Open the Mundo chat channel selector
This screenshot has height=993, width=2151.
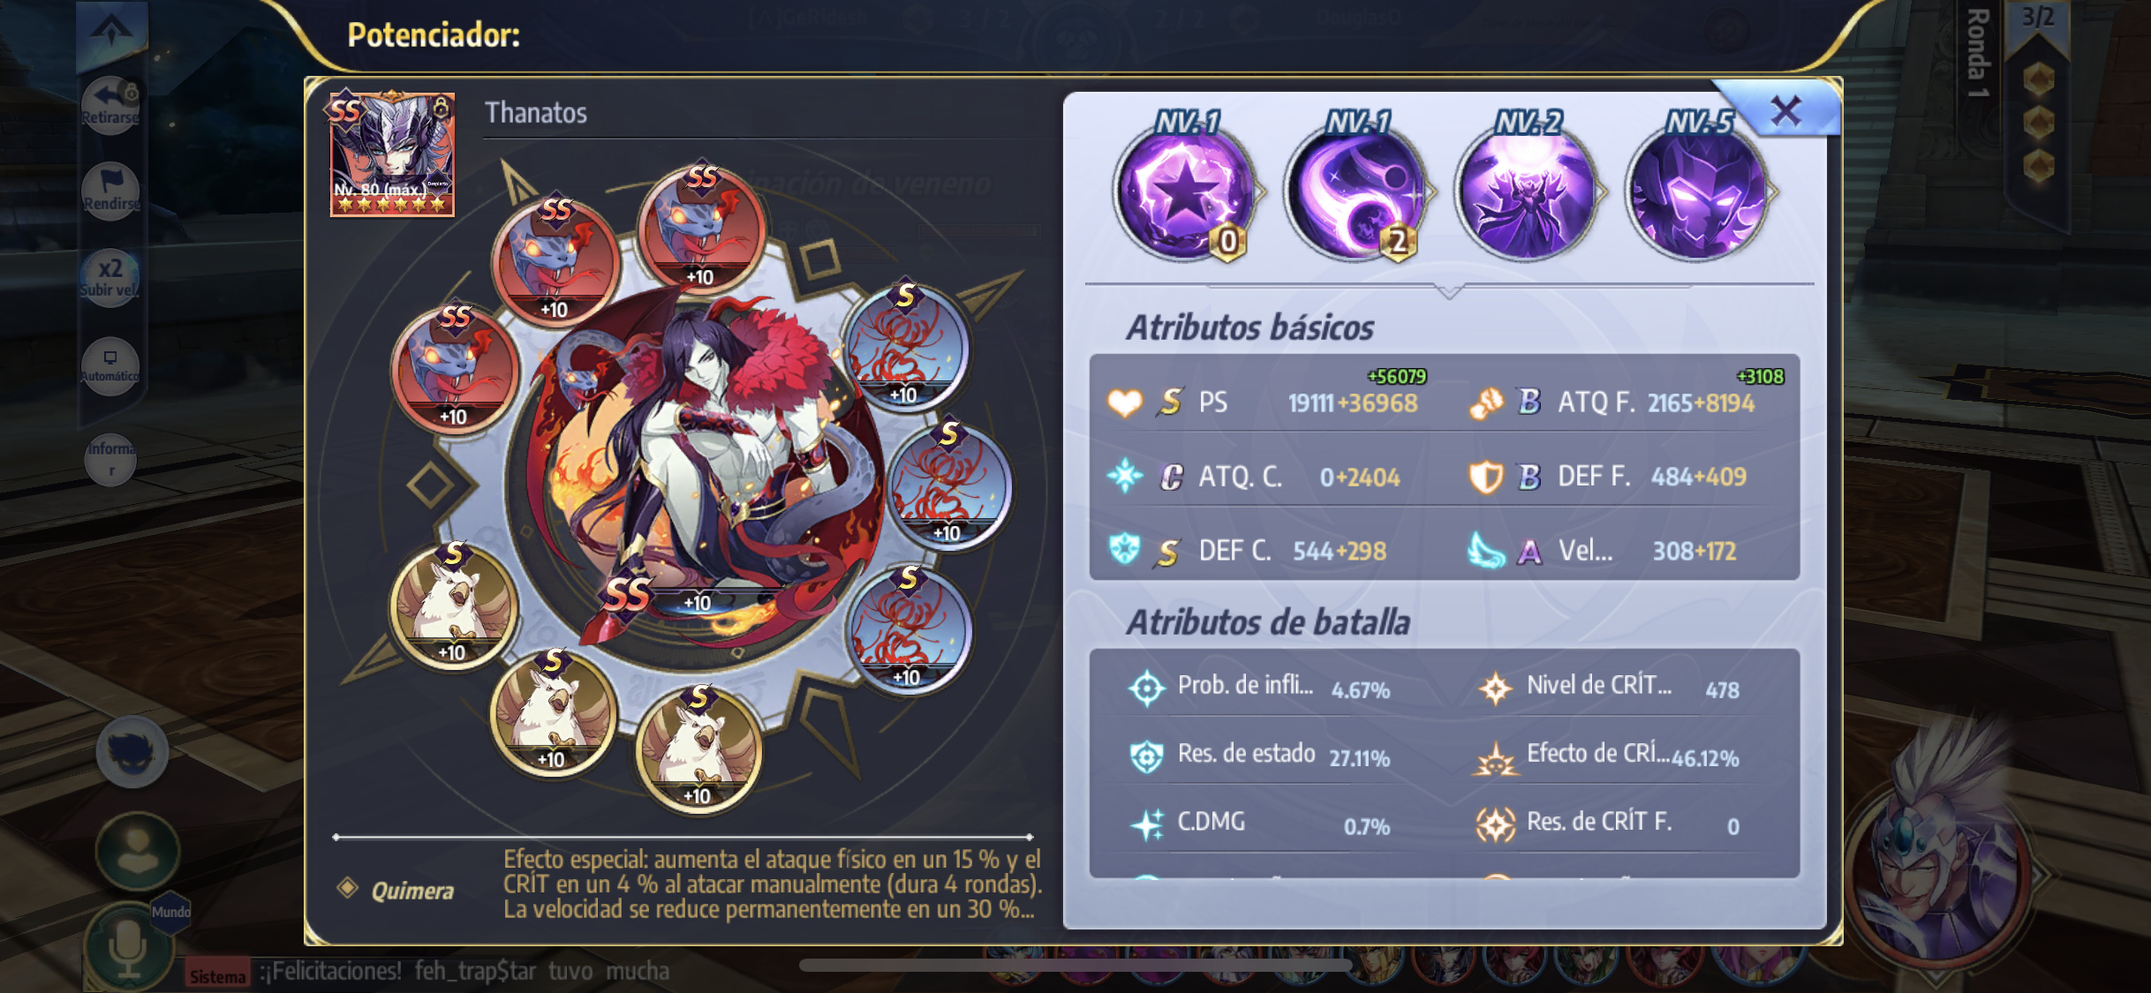tap(171, 911)
